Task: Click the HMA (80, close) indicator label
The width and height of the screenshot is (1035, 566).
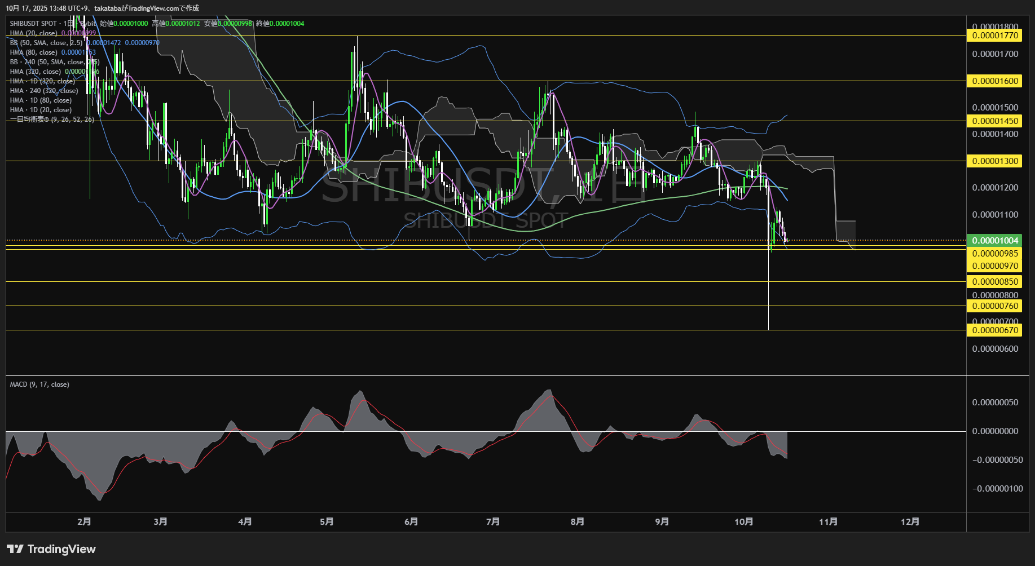Action: (33, 52)
